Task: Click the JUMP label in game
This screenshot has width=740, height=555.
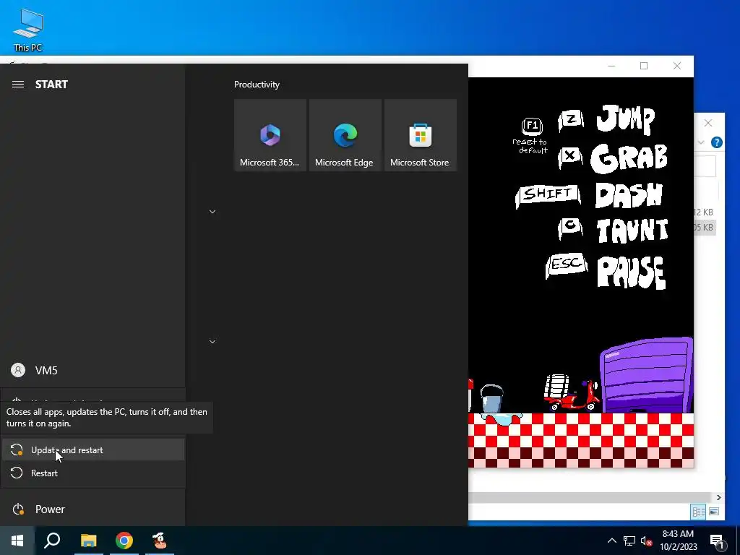Action: (x=625, y=119)
